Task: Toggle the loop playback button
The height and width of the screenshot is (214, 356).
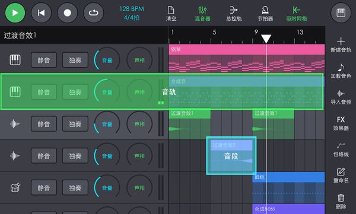Action: point(94,12)
